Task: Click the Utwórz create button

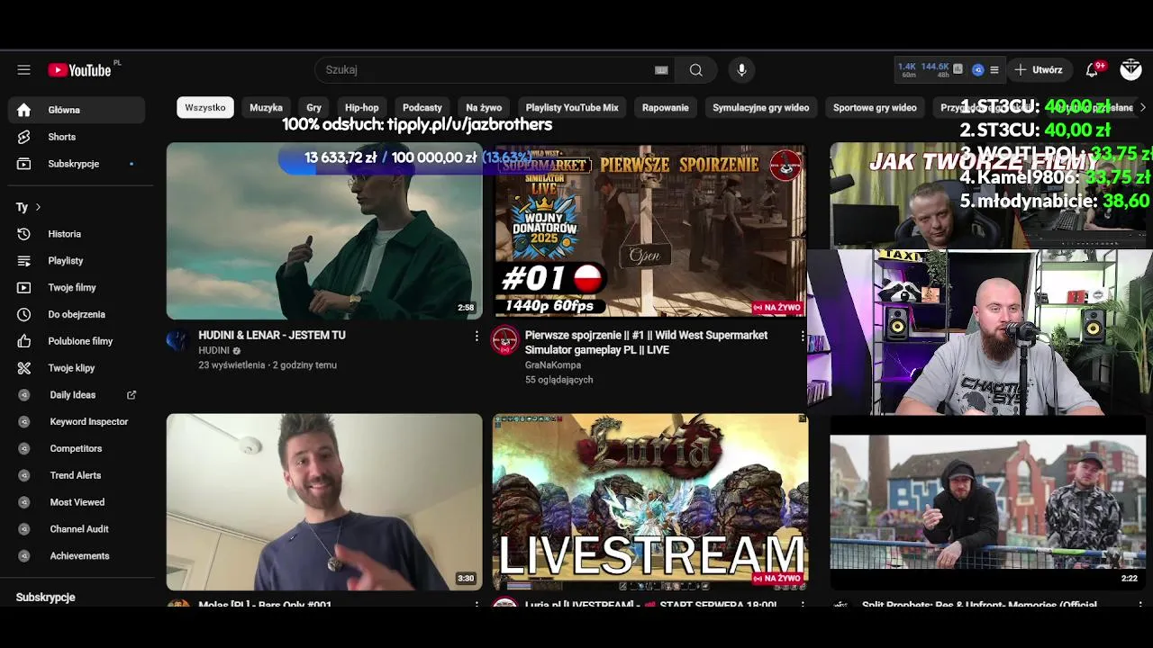Action: (1040, 70)
